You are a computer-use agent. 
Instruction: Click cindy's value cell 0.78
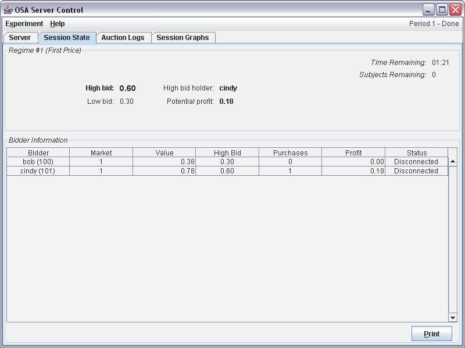[164, 171]
